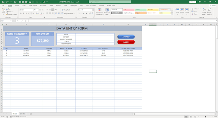
Task: Open Sort & Filter
Action: pyautogui.click(x=204, y=12)
